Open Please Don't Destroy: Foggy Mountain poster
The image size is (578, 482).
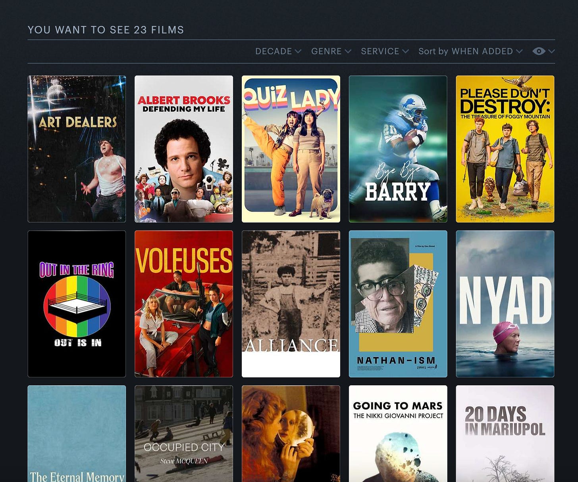click(505, 149)
